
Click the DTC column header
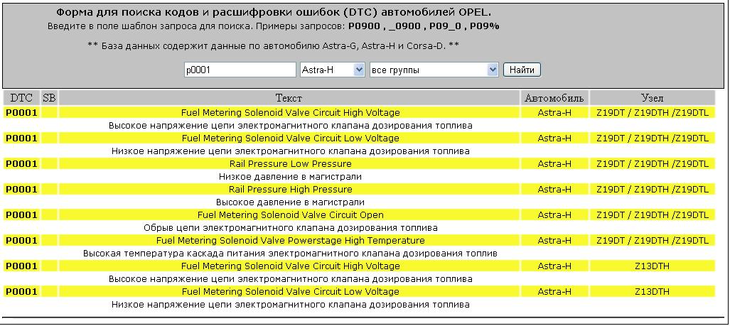click(21, 97)
